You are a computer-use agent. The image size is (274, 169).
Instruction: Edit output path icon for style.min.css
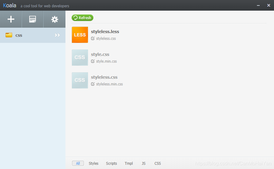click(x=93, y=61)
